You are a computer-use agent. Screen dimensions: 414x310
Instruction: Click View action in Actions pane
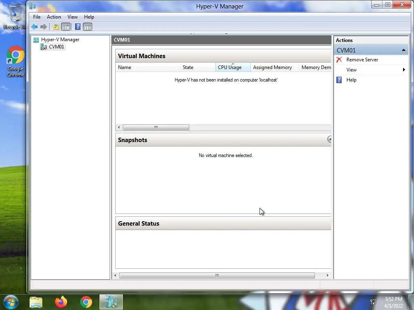pyautogui.click(x=351, y=69)
